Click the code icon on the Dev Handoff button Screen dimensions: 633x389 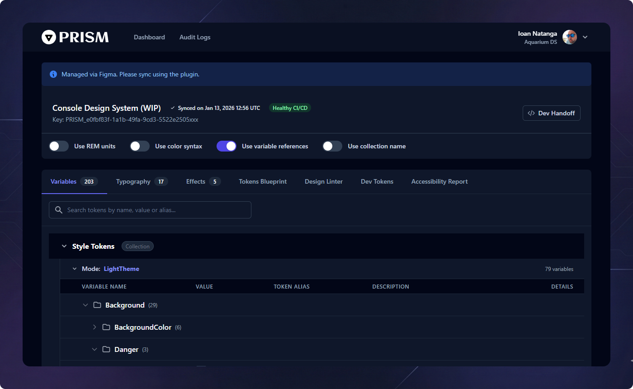[x=531, y=113]
